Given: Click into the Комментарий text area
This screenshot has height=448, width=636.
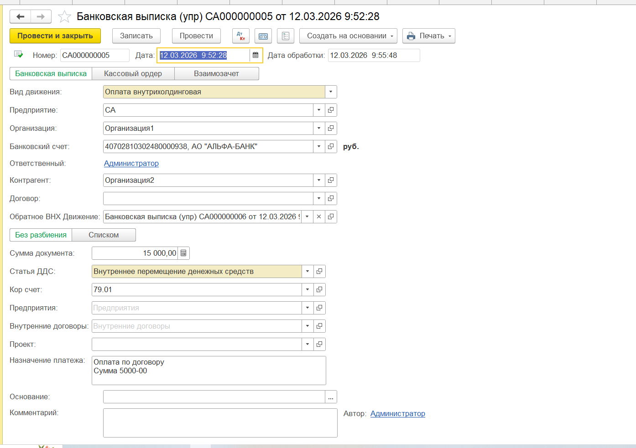Looking at the screenshot, I should pos(220,423).
